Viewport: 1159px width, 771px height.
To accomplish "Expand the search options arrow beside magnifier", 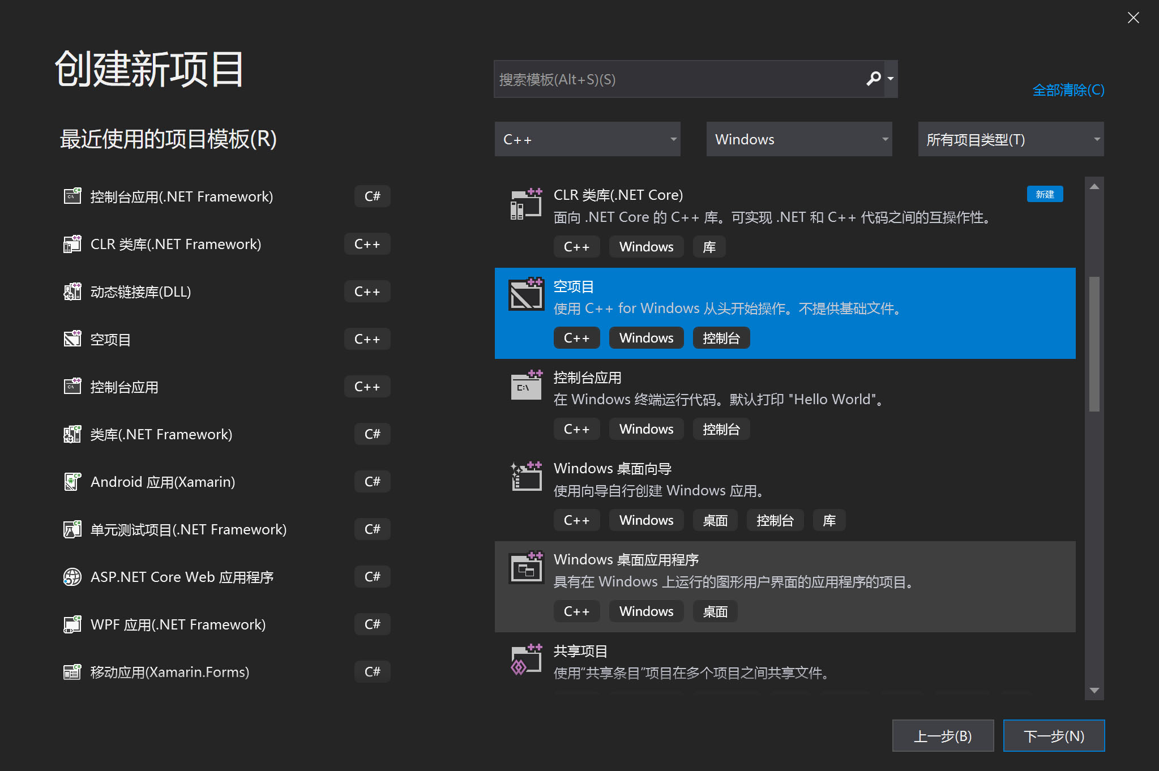I will click(891, 79).
